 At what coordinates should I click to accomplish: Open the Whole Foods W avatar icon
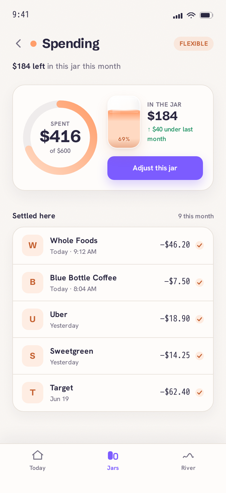pyautogui.click(x=33, y=245)
